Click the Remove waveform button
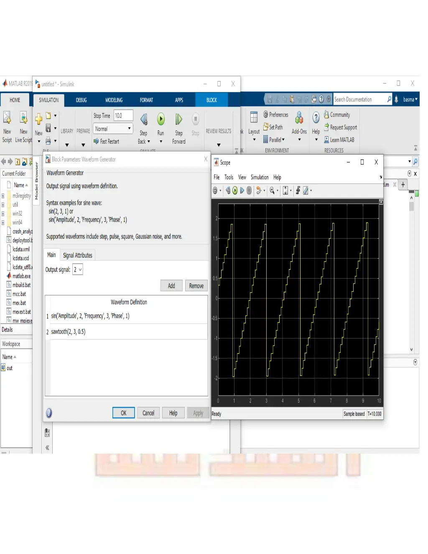 (x=196, y=286)
